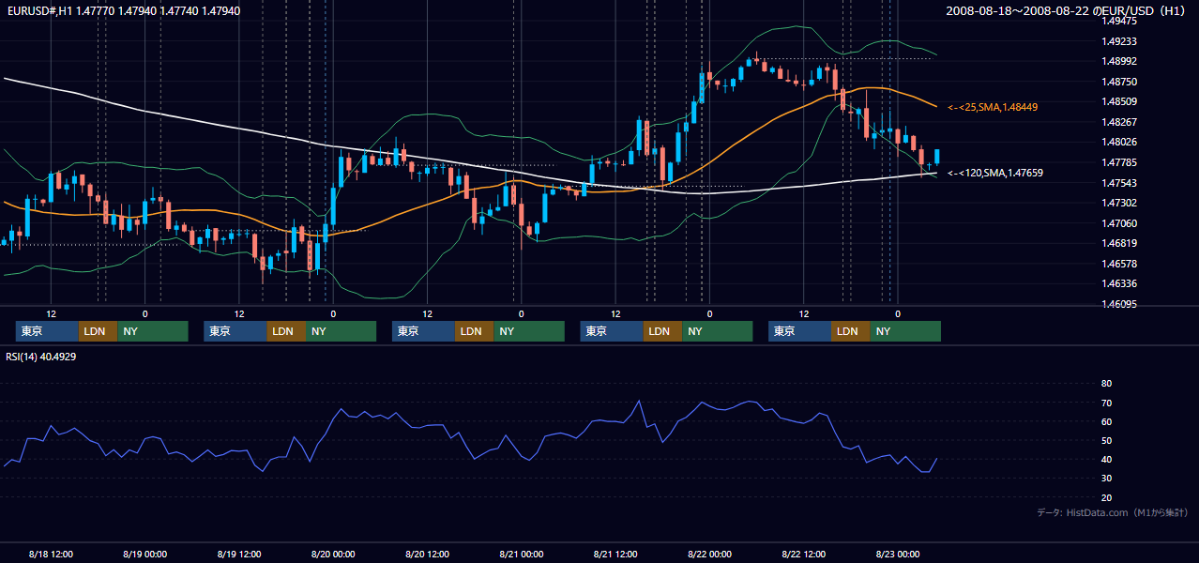The height and width of the screenshot is (563, 1199).
Task: Click RSI scale value 60
Action: [1106, 421]
